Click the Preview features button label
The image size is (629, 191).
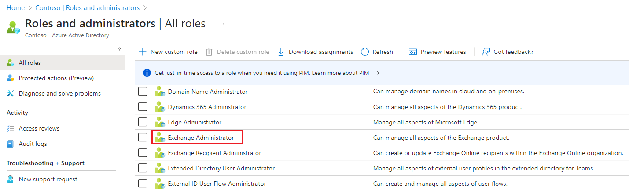[x=443, y=52]
